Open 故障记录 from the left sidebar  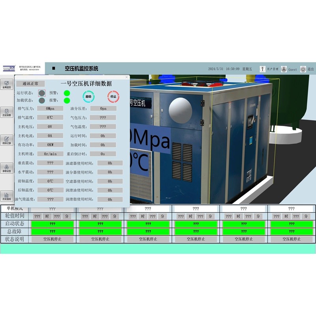(6, 140)
